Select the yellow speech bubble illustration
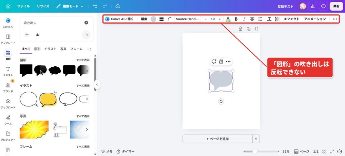This screenshot has height=156, width=345. [x=48, y=99]
